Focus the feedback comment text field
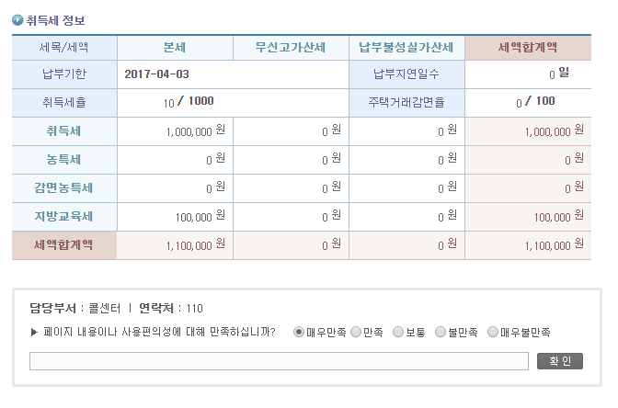The height and width of the screenshot is (408, 618). pos(279,361)
